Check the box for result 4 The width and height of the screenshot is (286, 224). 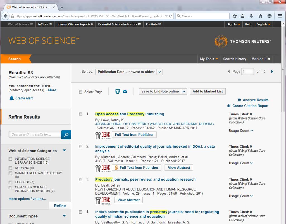point(80,212)
